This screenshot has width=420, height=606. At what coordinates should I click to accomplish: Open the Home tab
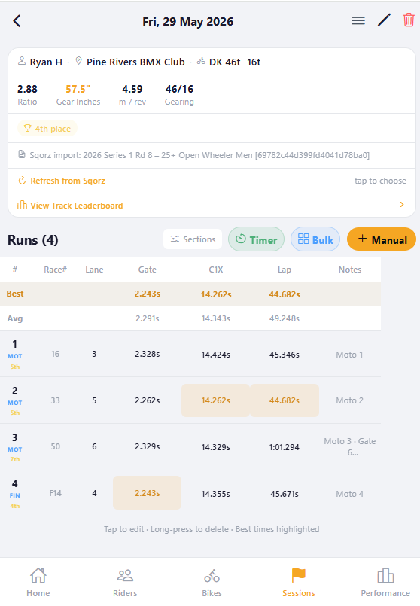pos(38,582)
